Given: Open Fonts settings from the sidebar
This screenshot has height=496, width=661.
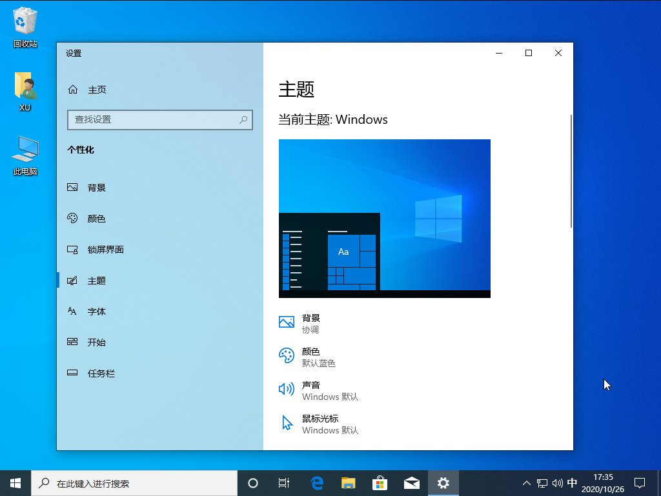Looking at the screenshot, I should 96,311.
